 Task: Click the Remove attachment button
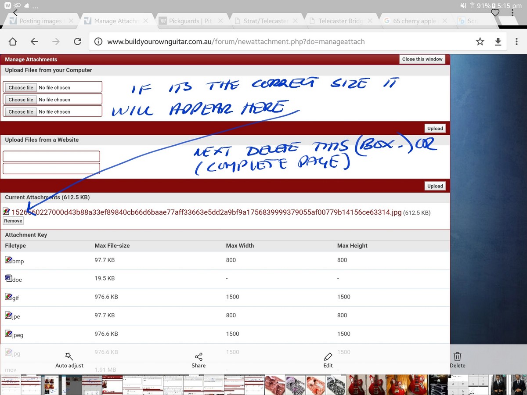click(x=13, y=221)
